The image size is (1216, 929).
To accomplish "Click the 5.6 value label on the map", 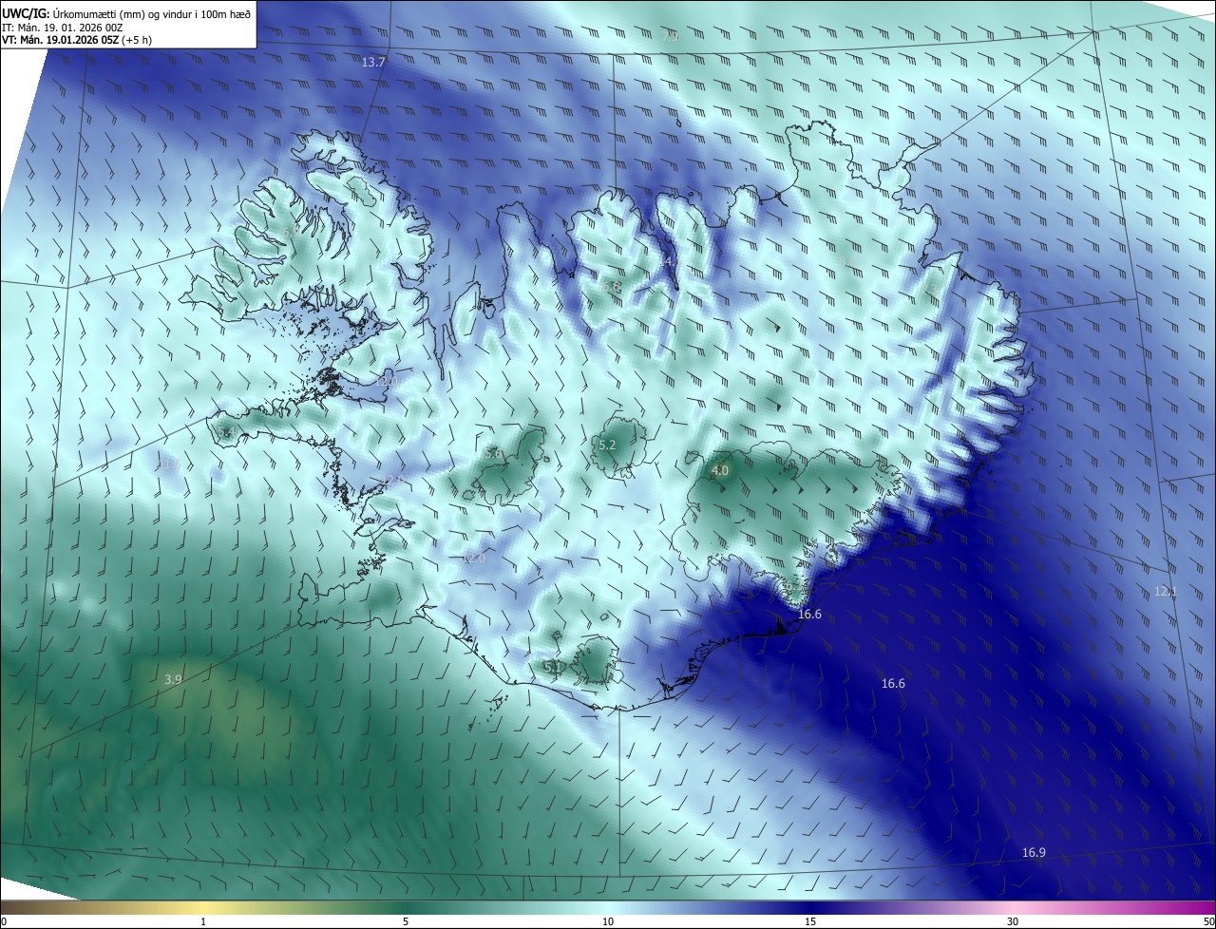I will [493, 453].
